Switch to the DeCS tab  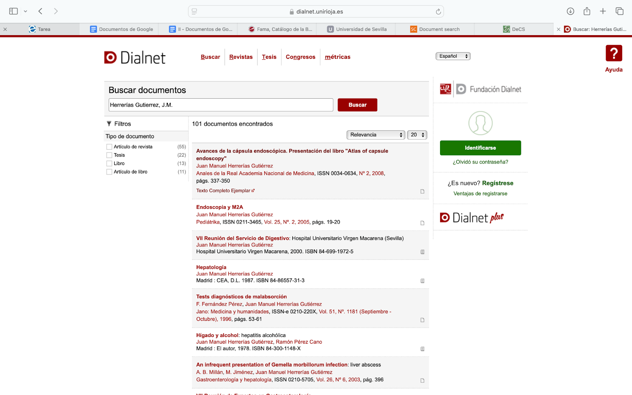tap(514, 29)
